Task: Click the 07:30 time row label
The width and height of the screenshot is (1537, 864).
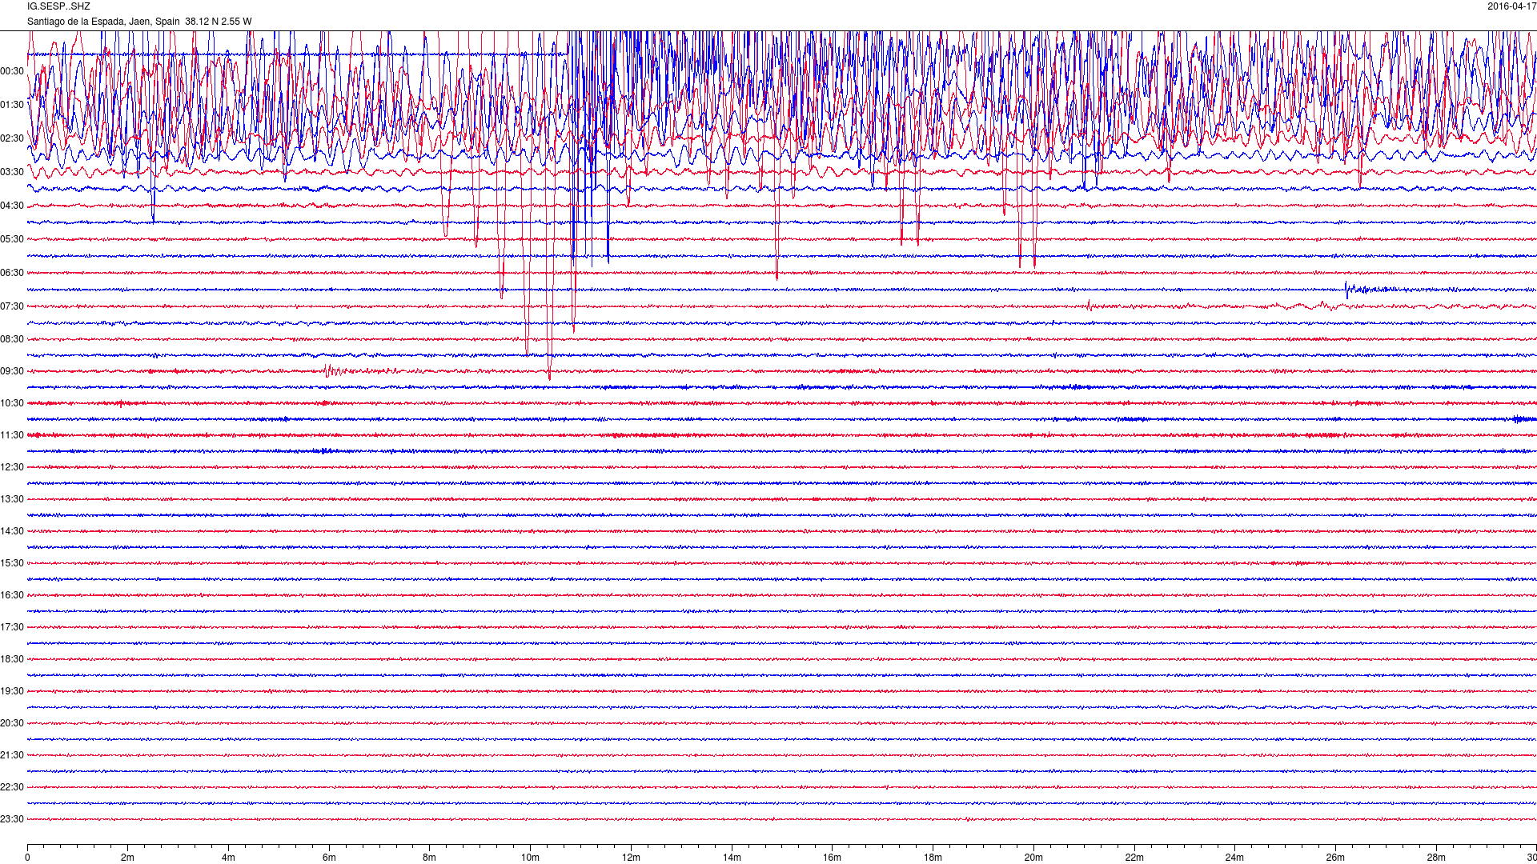Action: tap(12, 306)
